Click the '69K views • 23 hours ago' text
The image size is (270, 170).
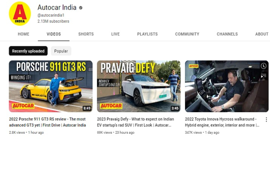coord(116,133)
